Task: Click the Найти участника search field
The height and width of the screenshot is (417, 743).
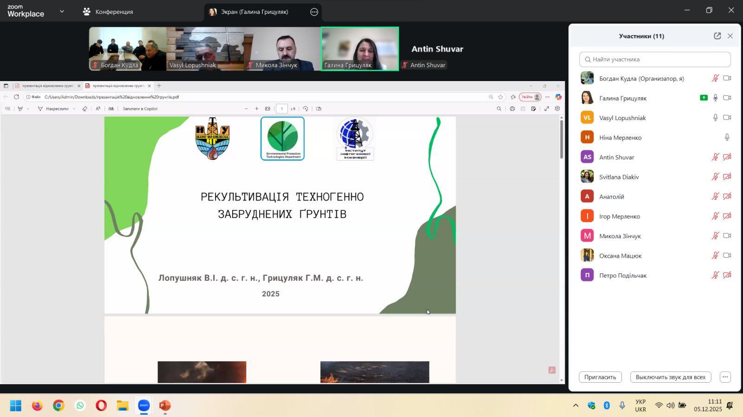Action: click(655, 59)
